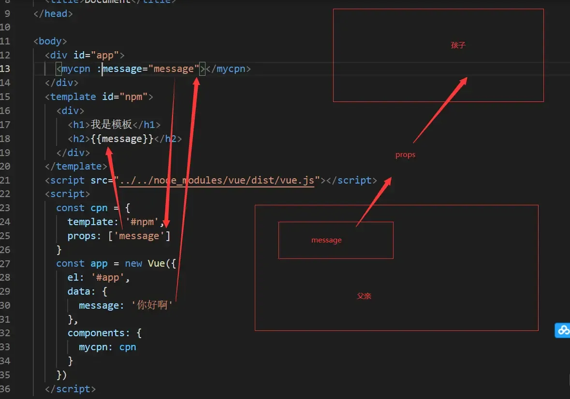570x399 pixels.
Task: Click the '#npm' template string value
Action: tap(142, 222)
